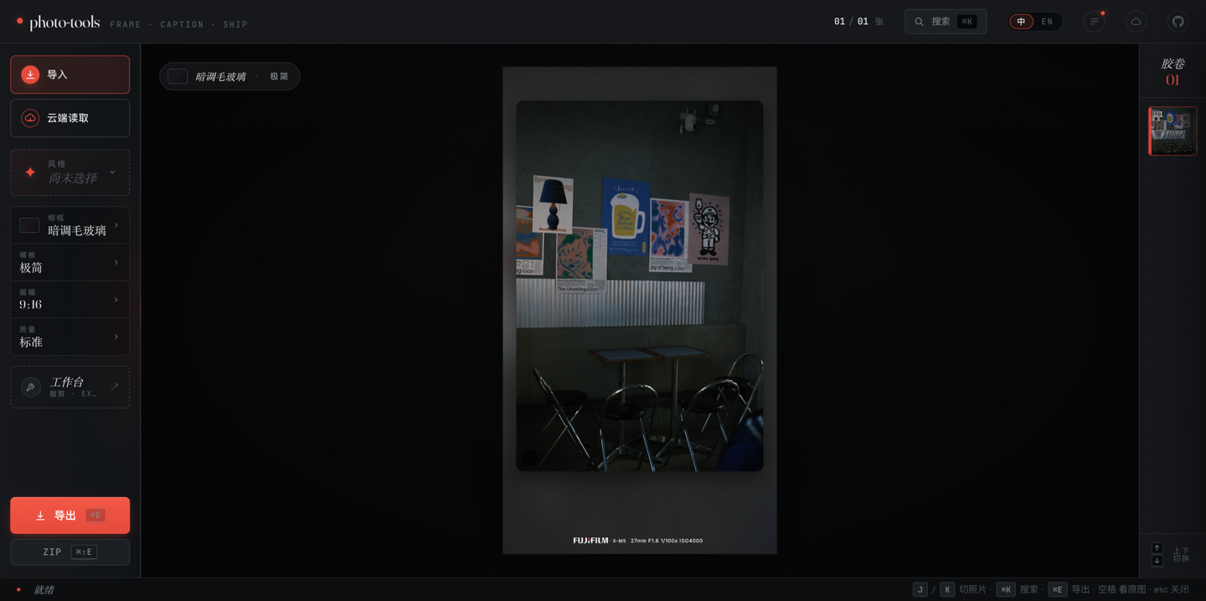Open the 工作台 workbench card
Screen dimensions: 1206x601
[x=70, y=387]
